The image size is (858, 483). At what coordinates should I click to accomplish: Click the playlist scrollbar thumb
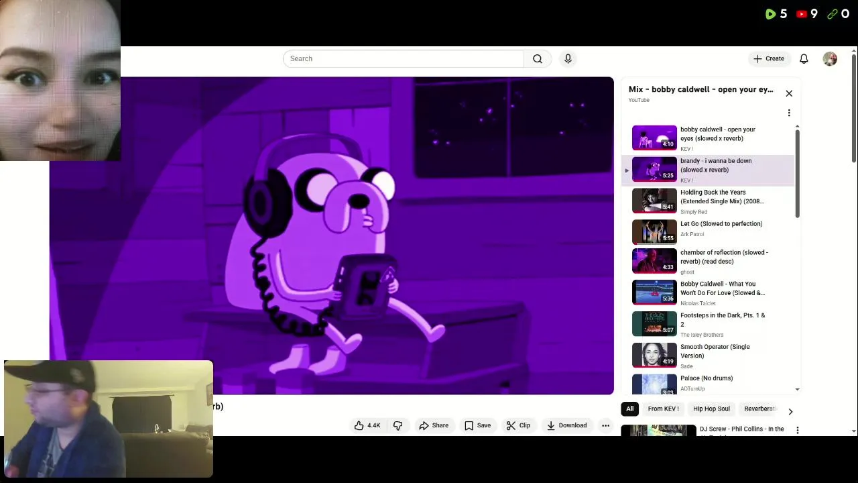pos(797,173)
